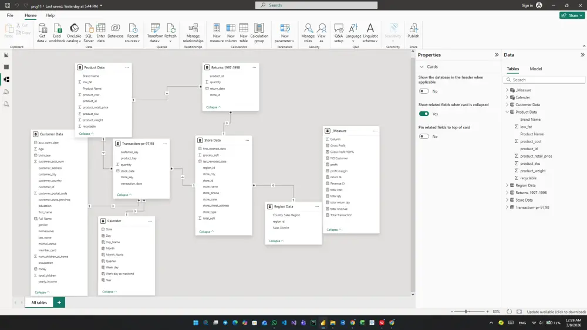Adjust the zoom slider handle
Image resolution: width=587 pixels, height=330 pixels.
point(466,311)
